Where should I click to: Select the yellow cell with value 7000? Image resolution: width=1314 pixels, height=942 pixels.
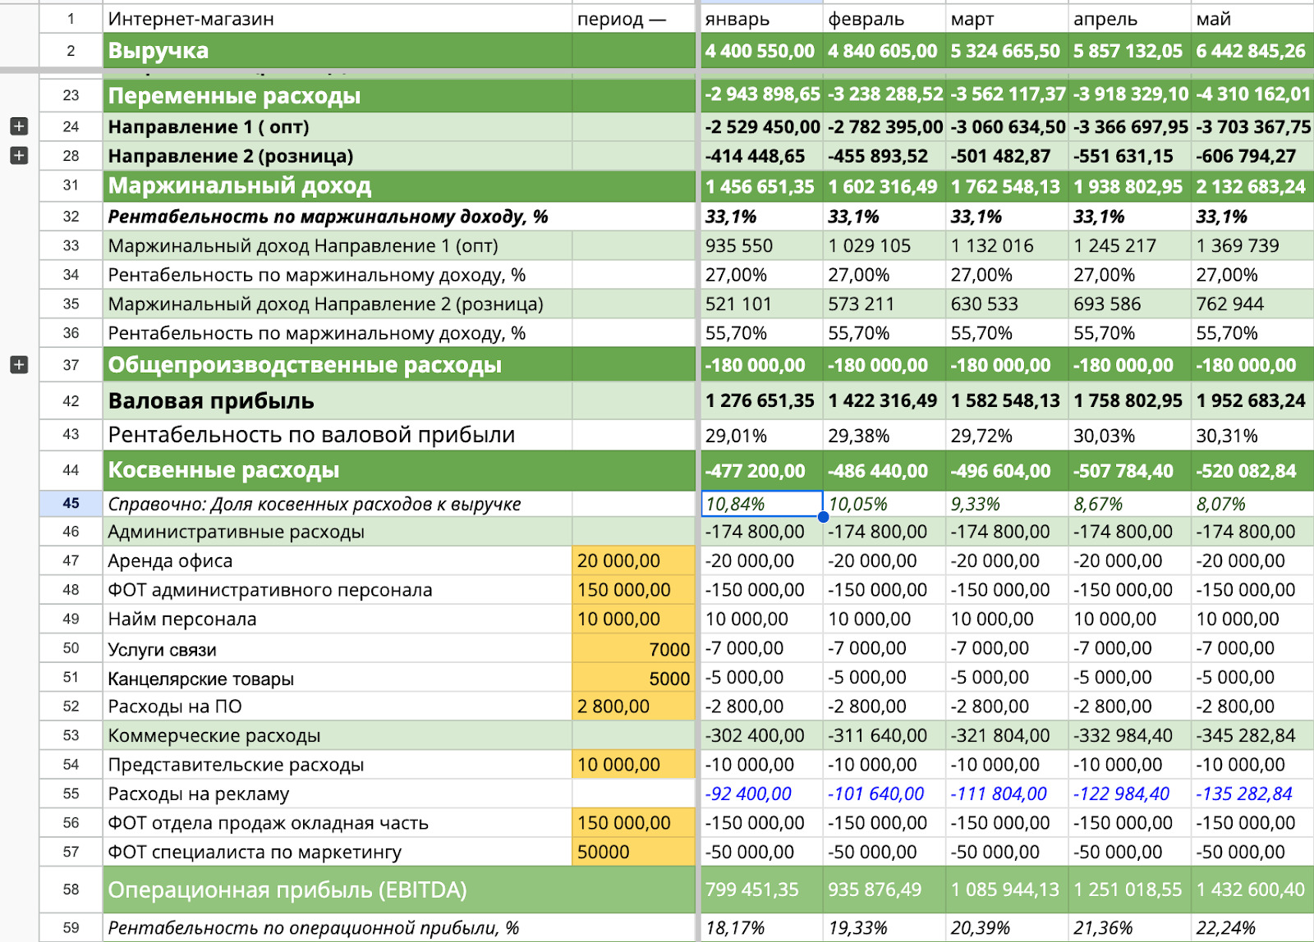633,649
